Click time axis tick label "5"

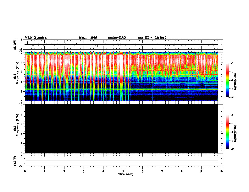pyautogui.click(x=123, y=171)
